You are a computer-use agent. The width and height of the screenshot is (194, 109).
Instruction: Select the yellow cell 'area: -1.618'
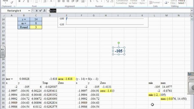point(67,79)
